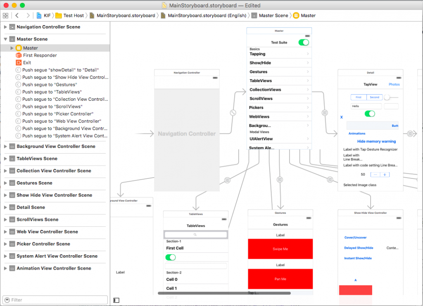Expand the Navigation Controller Scene
423x306 pixels.
click(x=5, y=27)
